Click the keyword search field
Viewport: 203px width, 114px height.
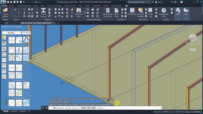point(139,2)
